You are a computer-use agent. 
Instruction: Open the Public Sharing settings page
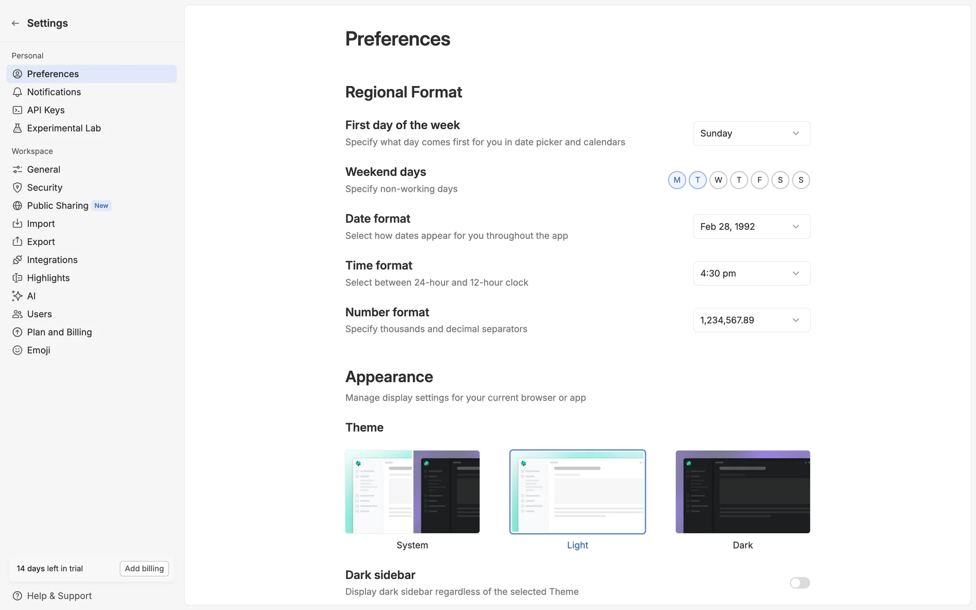[x=57, y=205]
